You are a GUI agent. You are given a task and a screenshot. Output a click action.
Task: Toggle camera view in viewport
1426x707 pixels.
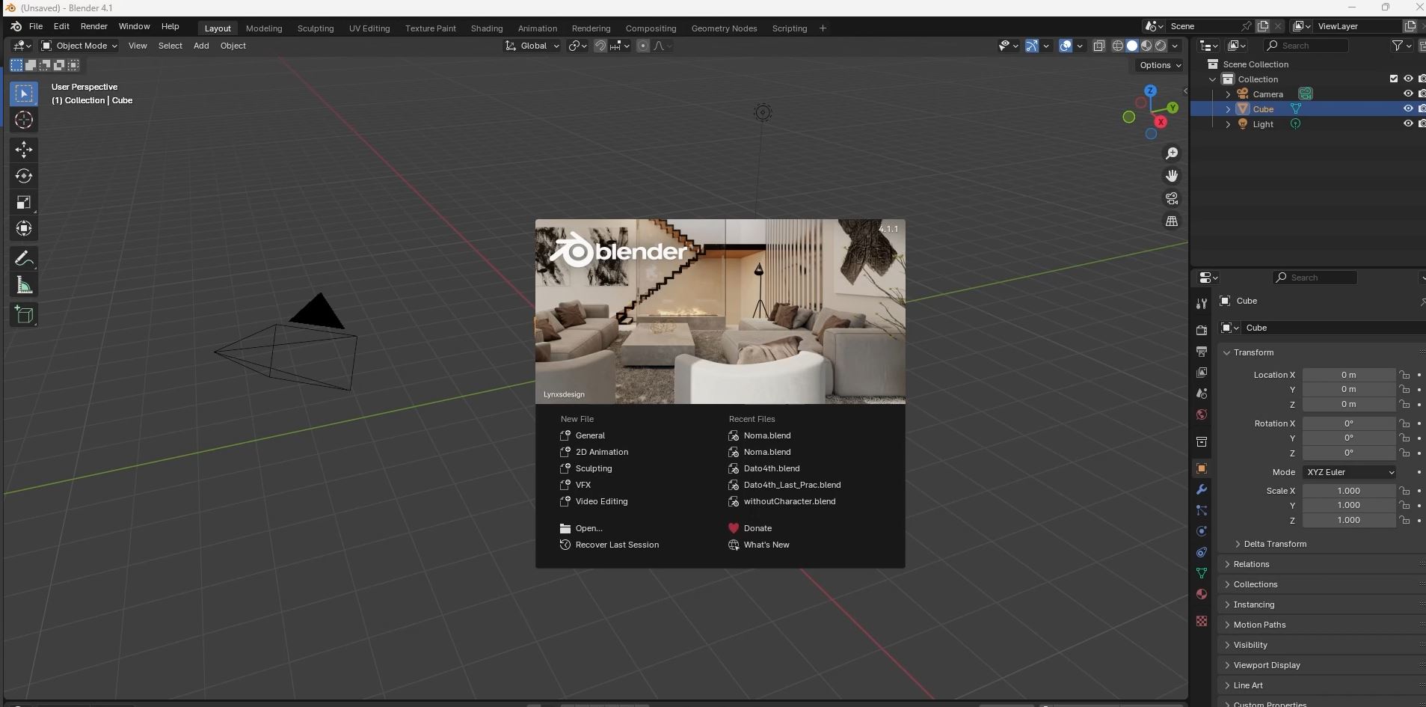(x=1172, y=199)
